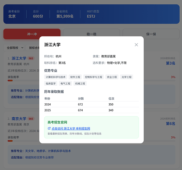Select the 光学工程 major tag
The image size is (182, 170).
coord(127,77)
